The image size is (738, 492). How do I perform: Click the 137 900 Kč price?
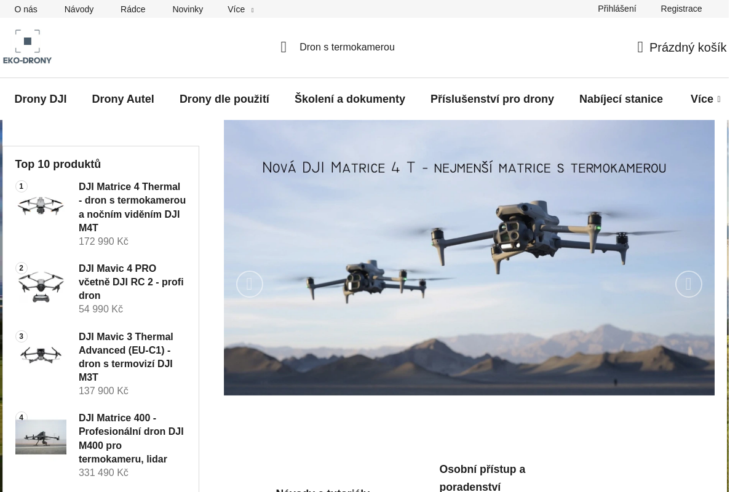103,391
